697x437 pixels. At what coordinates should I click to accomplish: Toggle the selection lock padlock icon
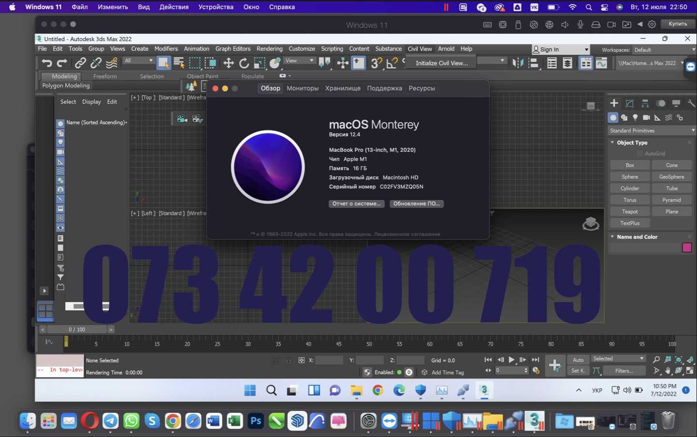tap(288, 360)
